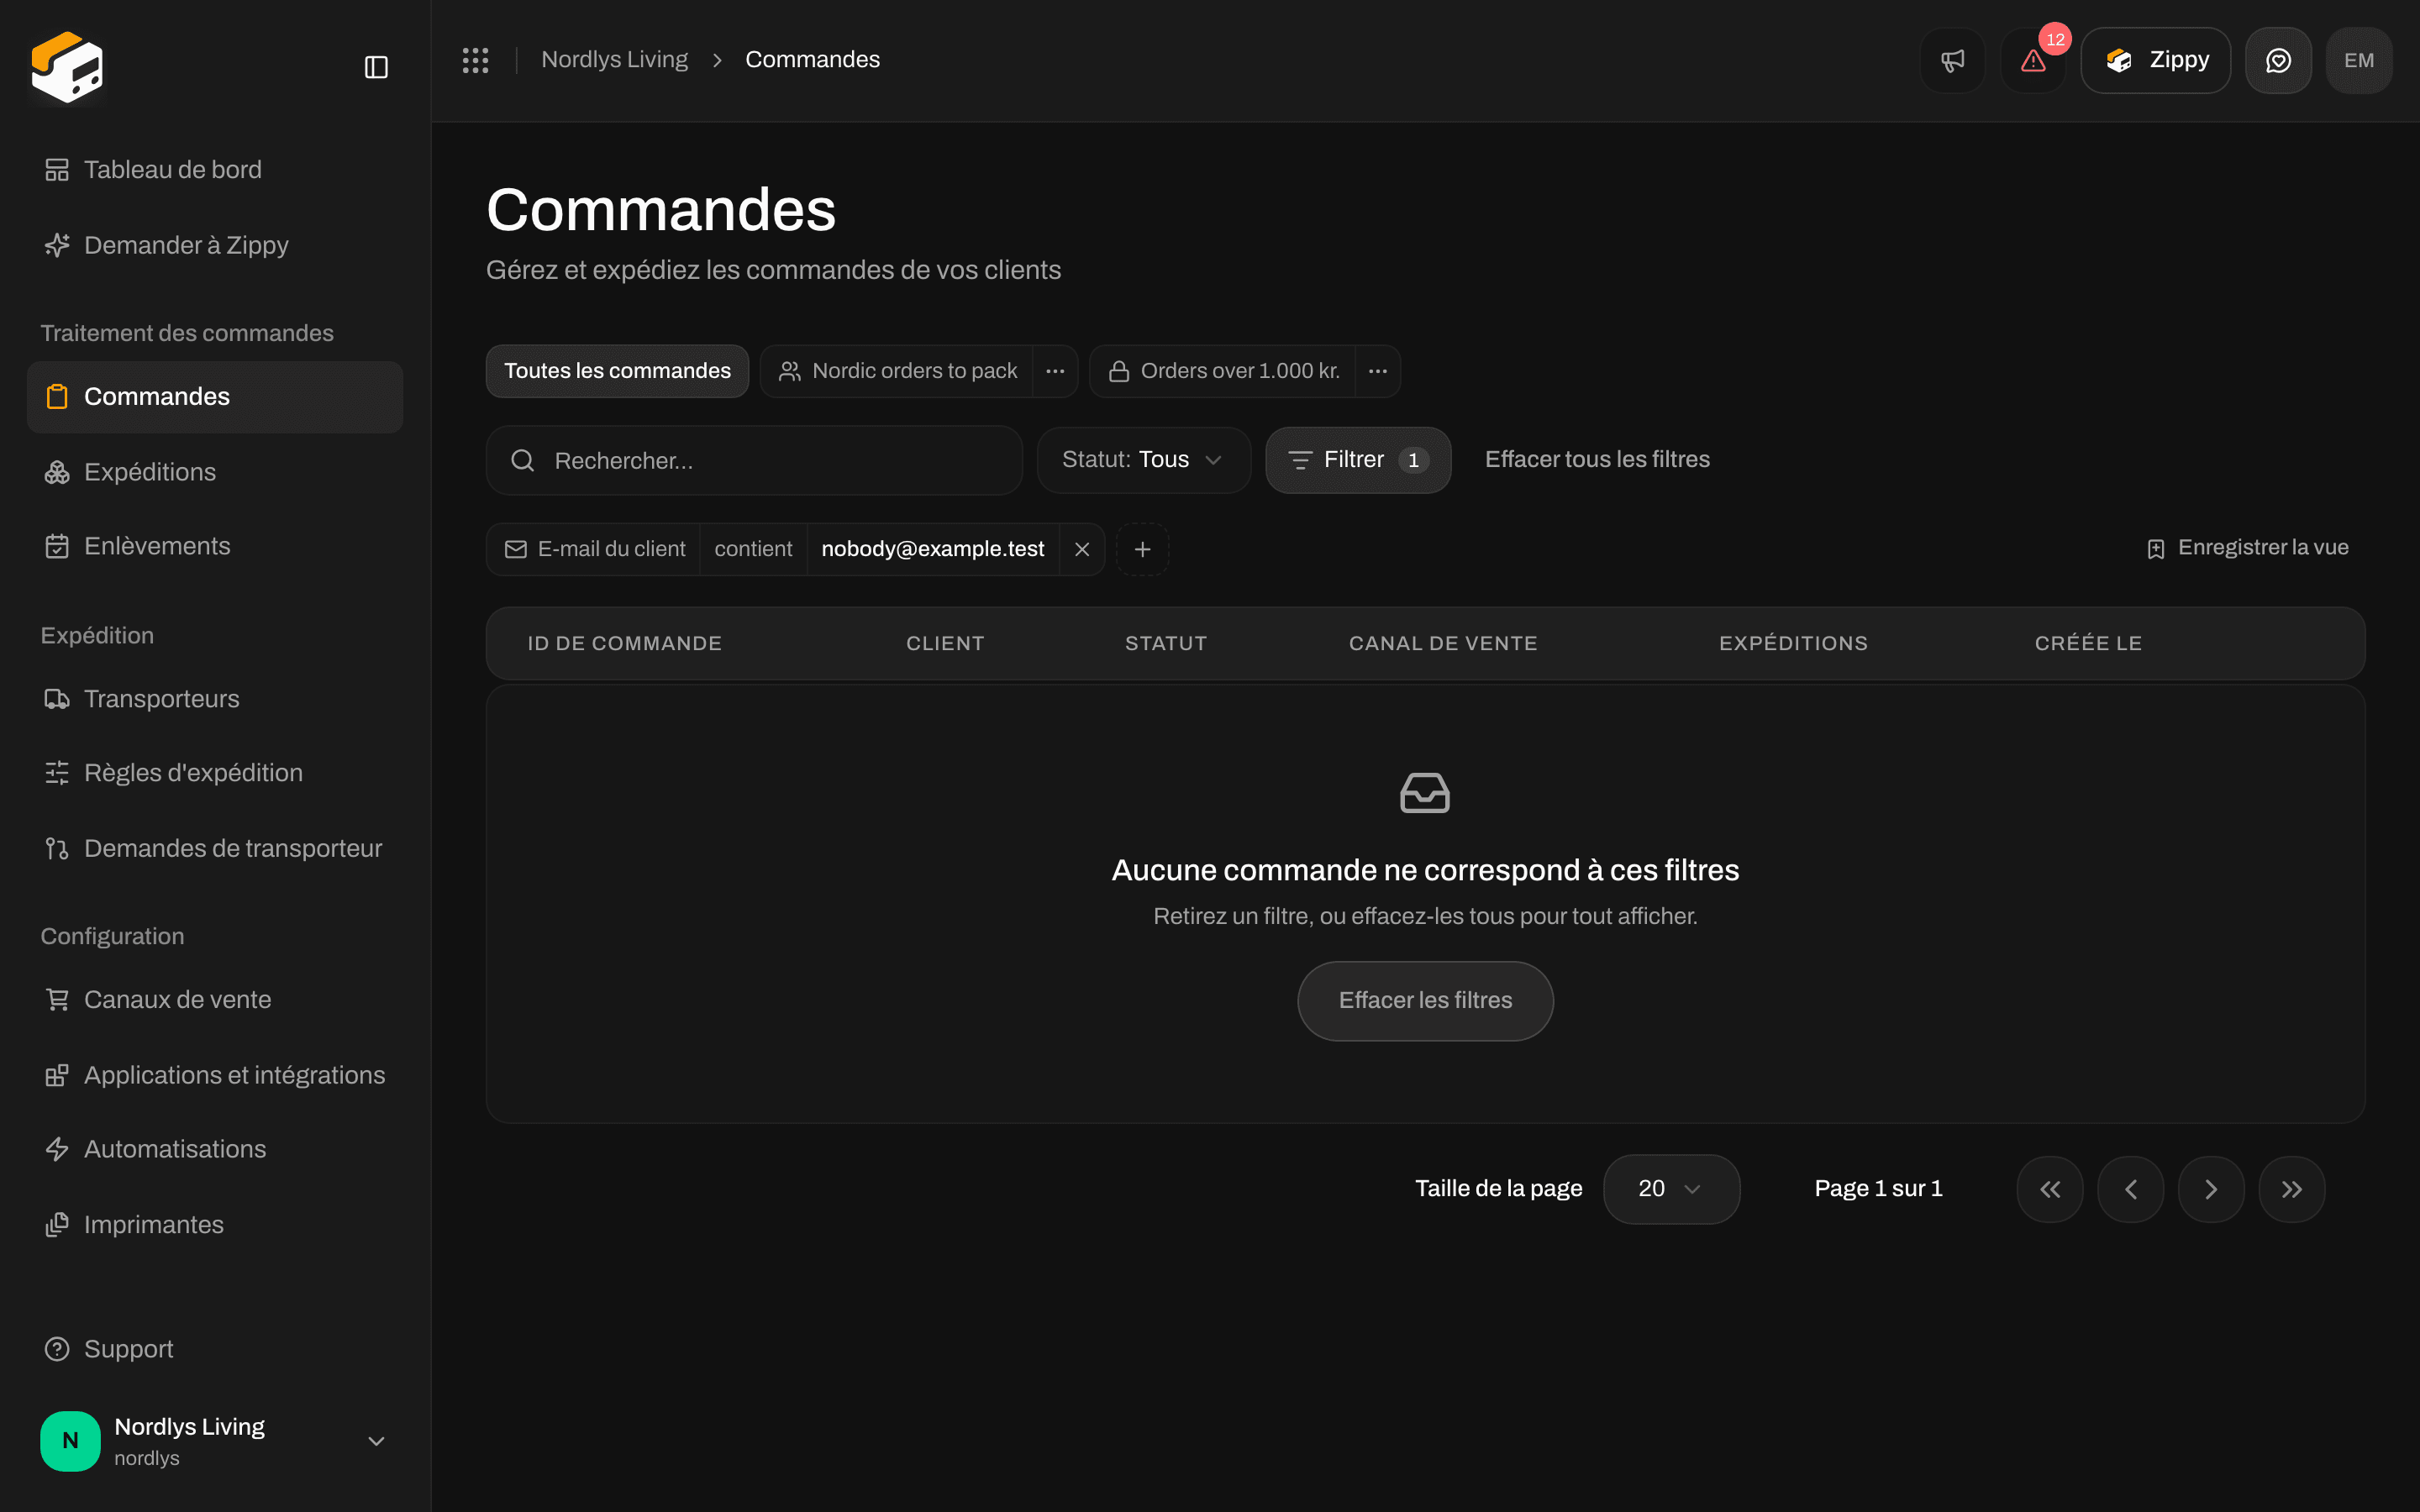This screenshot has height=1512, width=2420.
Task: Go to the last page
Action: [2292, 1189]
